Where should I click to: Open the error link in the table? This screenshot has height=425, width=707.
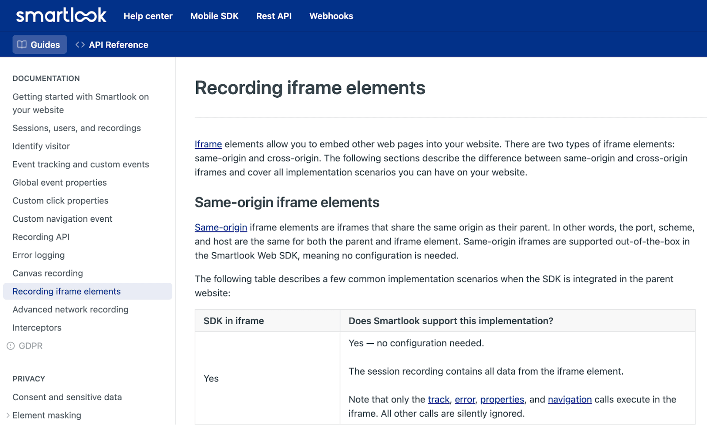tap(465, 400)
